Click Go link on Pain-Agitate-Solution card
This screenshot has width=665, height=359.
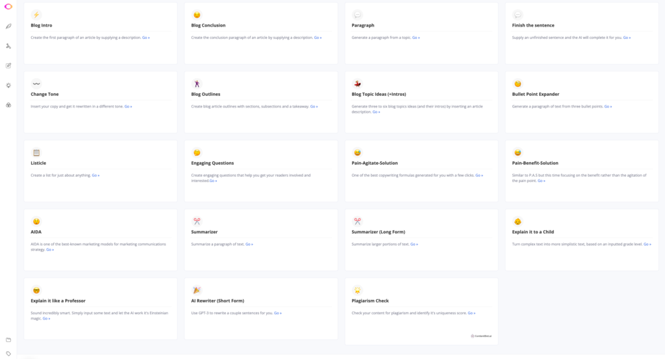(479, 175)
